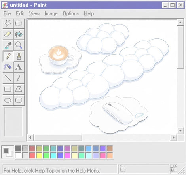Open the View menu
186x175 pixels.
click(34, 13)
